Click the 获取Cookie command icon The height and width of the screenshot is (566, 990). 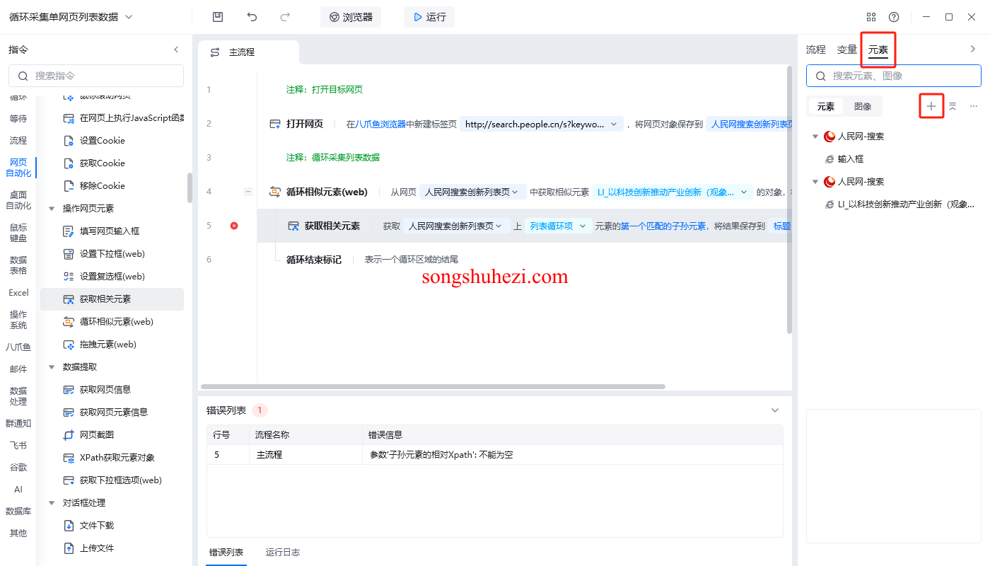coord(69,163)
